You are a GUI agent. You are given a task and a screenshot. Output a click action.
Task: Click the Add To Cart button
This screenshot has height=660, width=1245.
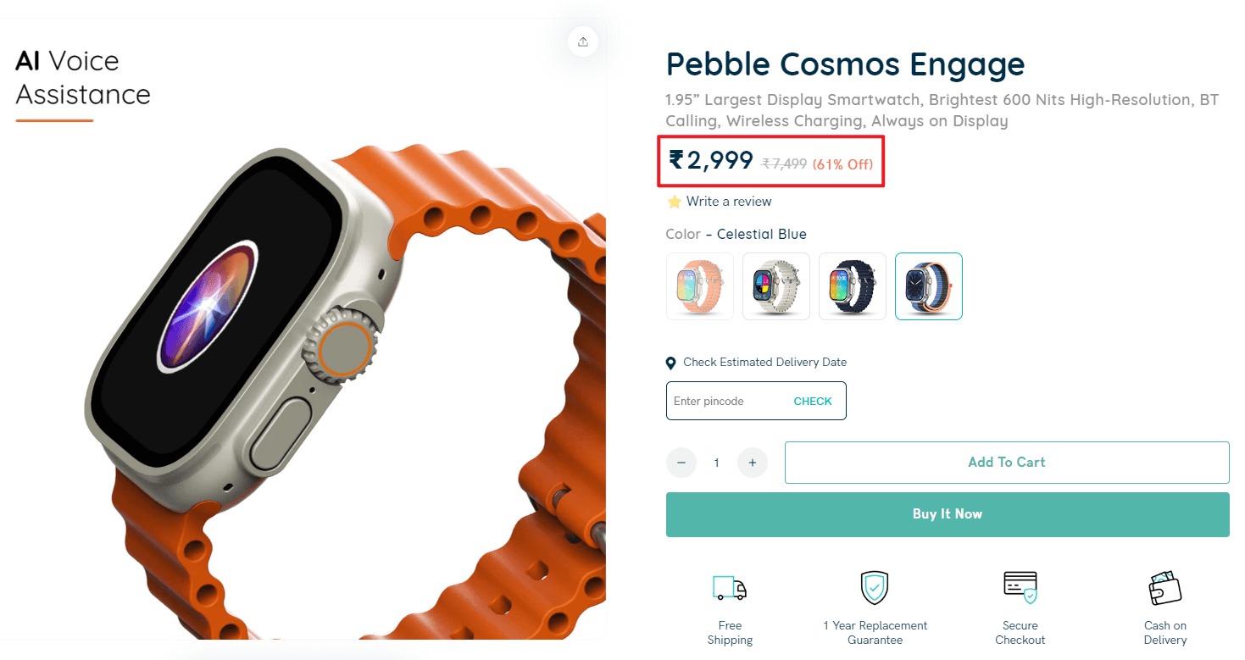1006,463
